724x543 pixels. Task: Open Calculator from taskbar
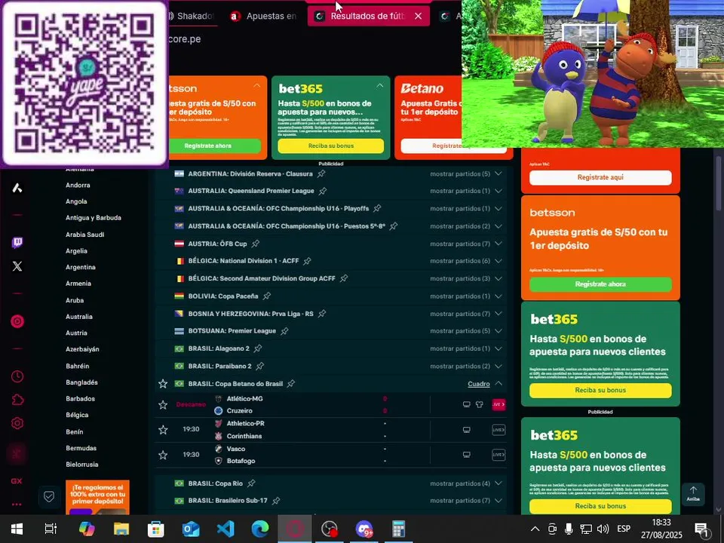pyautogui.click(x=398, y=529)
